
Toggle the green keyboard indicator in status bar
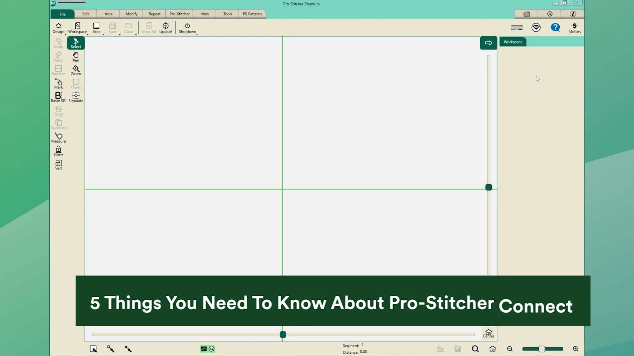(203, 349)
